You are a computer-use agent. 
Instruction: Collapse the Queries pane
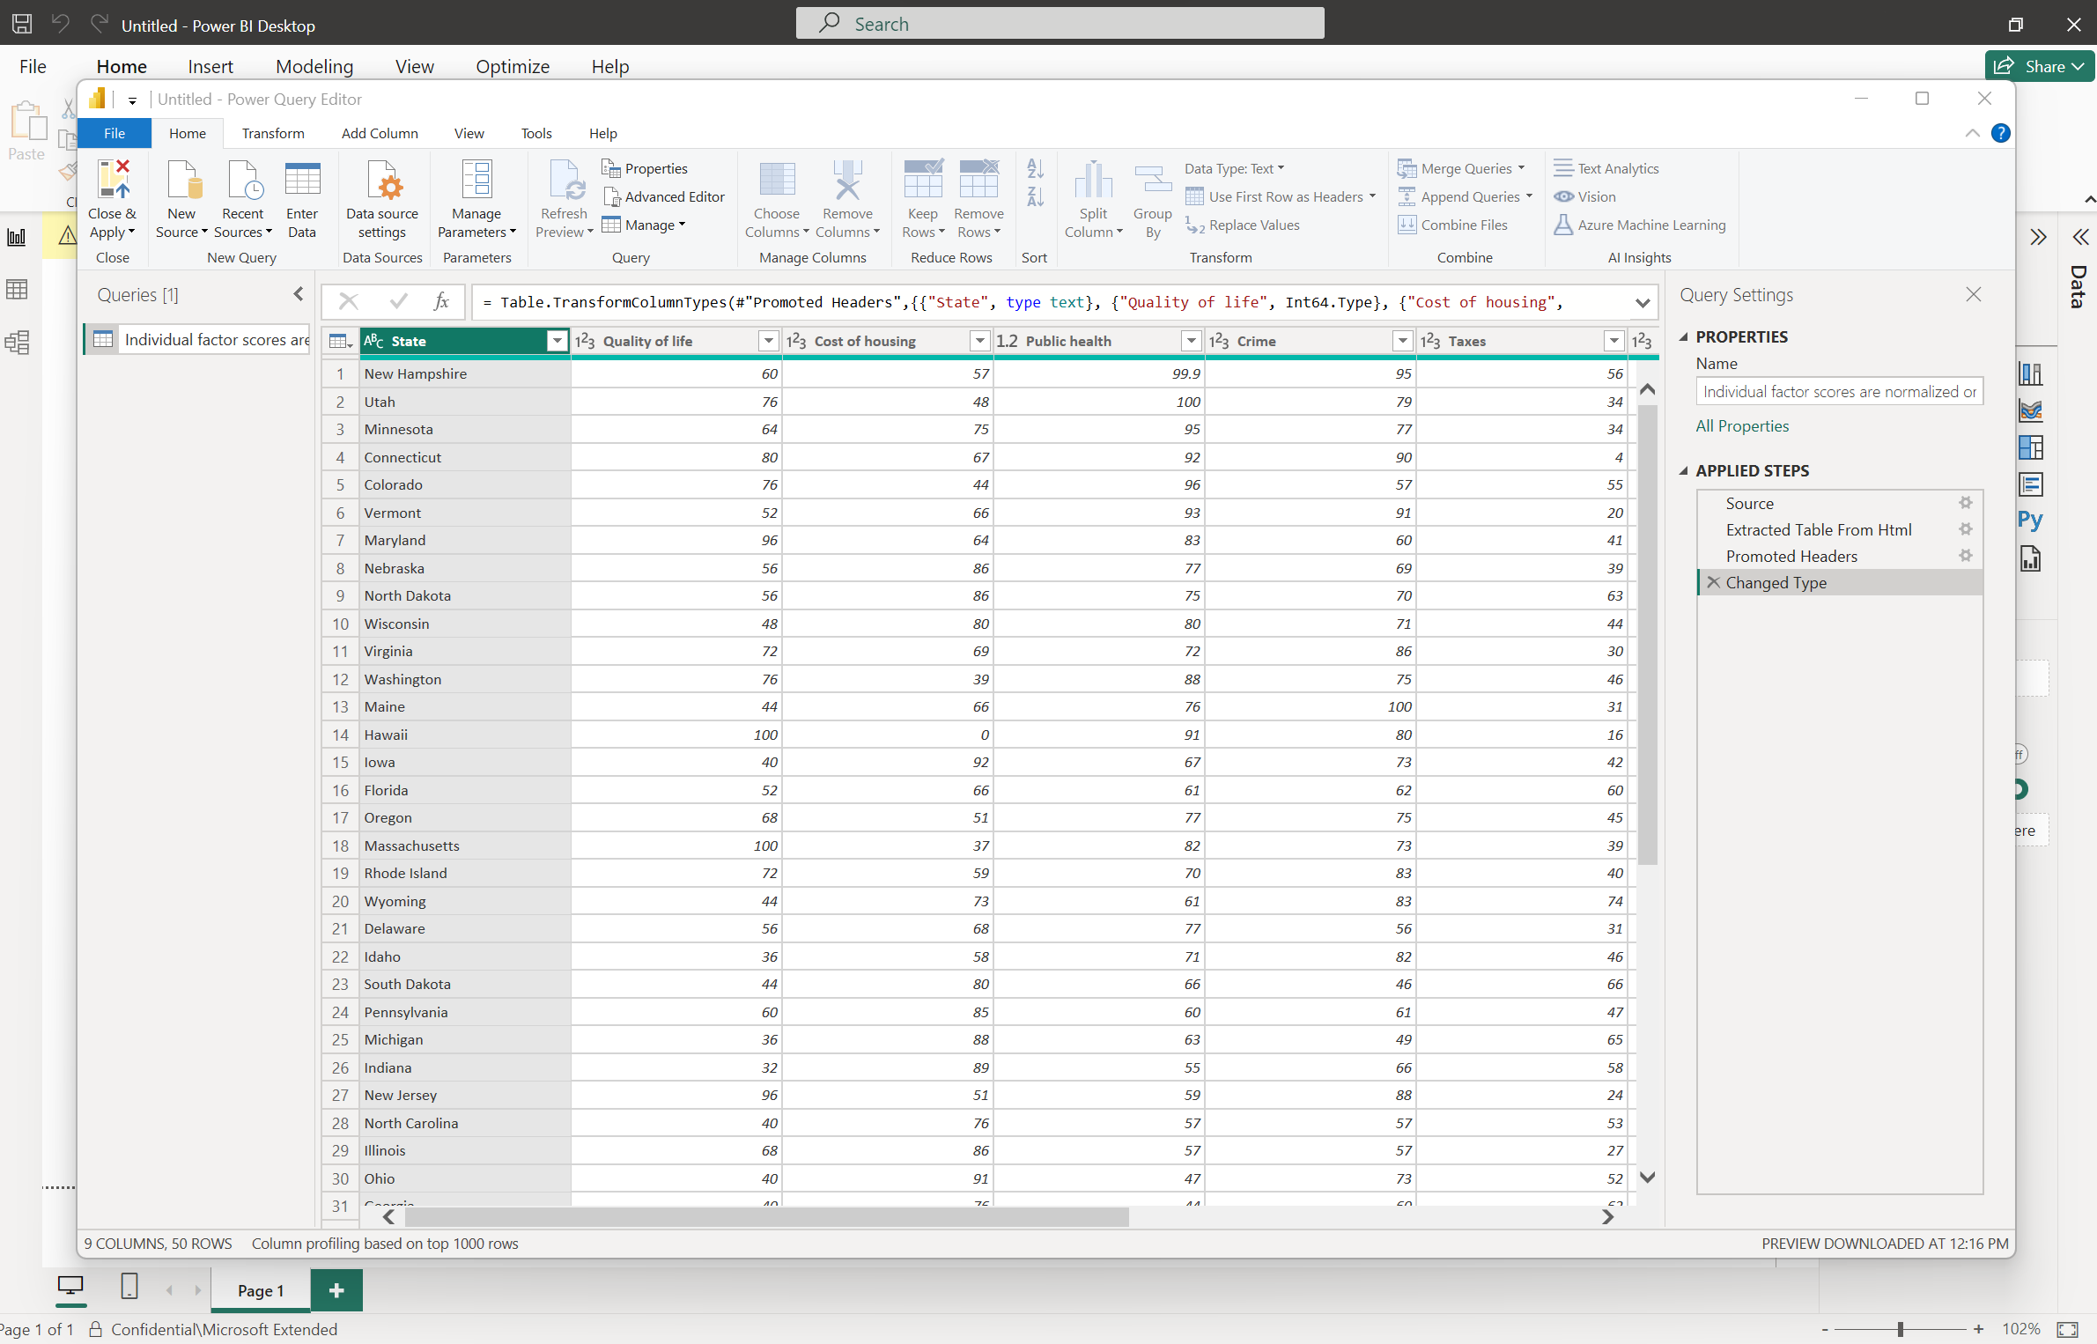click(x=299, y=294)
